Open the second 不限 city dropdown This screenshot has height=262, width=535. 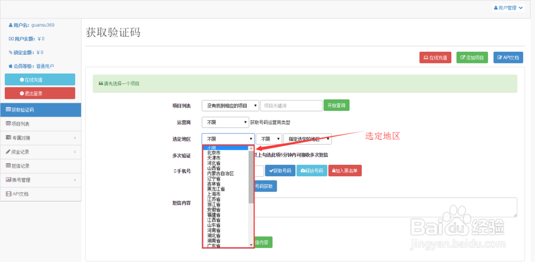(x=269, y=139)
